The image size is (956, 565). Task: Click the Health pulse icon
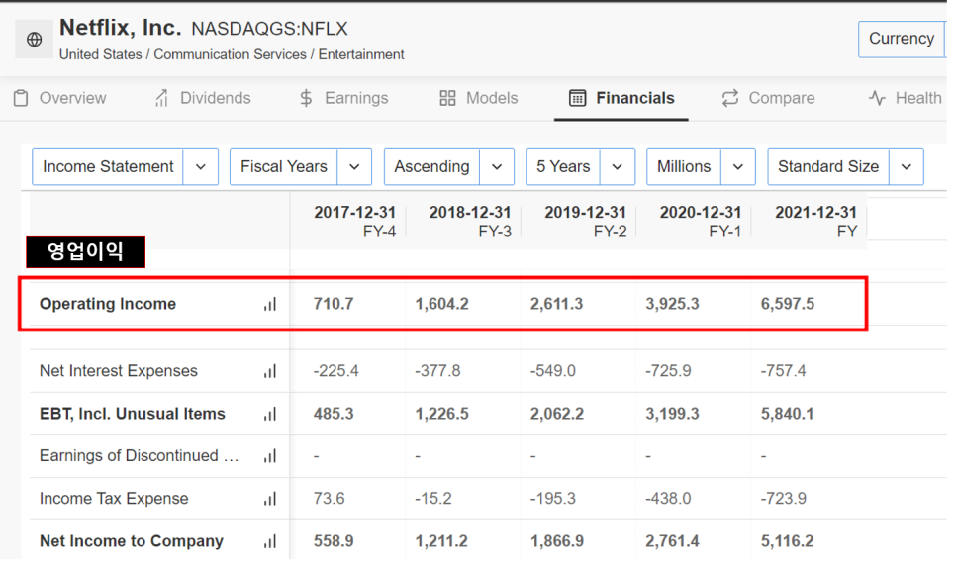tap(878, 98)
